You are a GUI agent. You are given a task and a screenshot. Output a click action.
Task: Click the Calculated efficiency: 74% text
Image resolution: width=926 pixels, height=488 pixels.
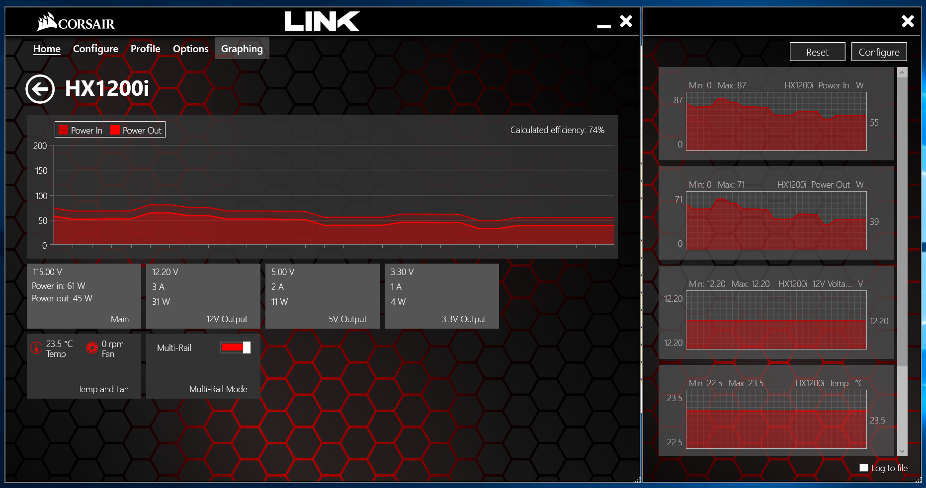click(557, 130)
